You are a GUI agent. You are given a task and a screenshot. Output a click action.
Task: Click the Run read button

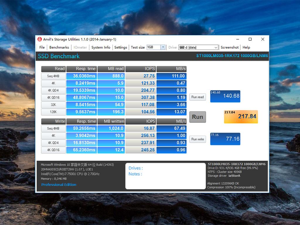(x=198, y=97)
